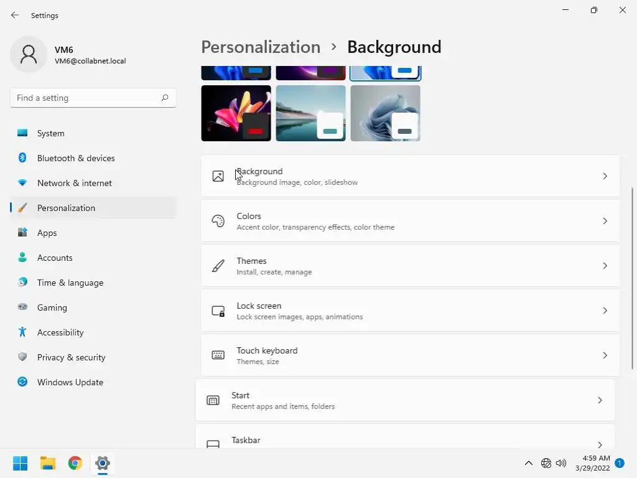This screenshot has height=478, width=637.
Task: Click the Touch keyboard icon
Action: [x=218, y=355]
